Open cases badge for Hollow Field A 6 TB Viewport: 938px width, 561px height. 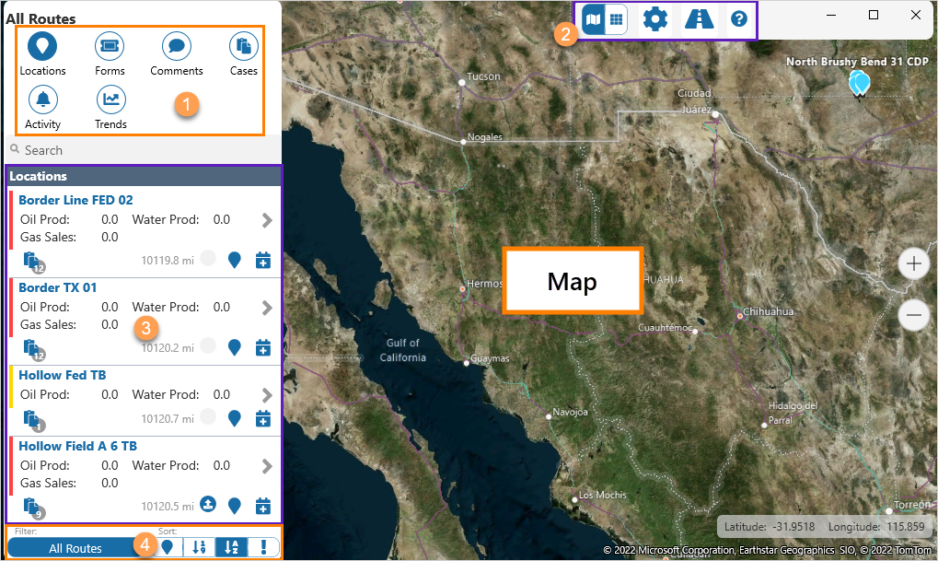(x=33, y=508)
